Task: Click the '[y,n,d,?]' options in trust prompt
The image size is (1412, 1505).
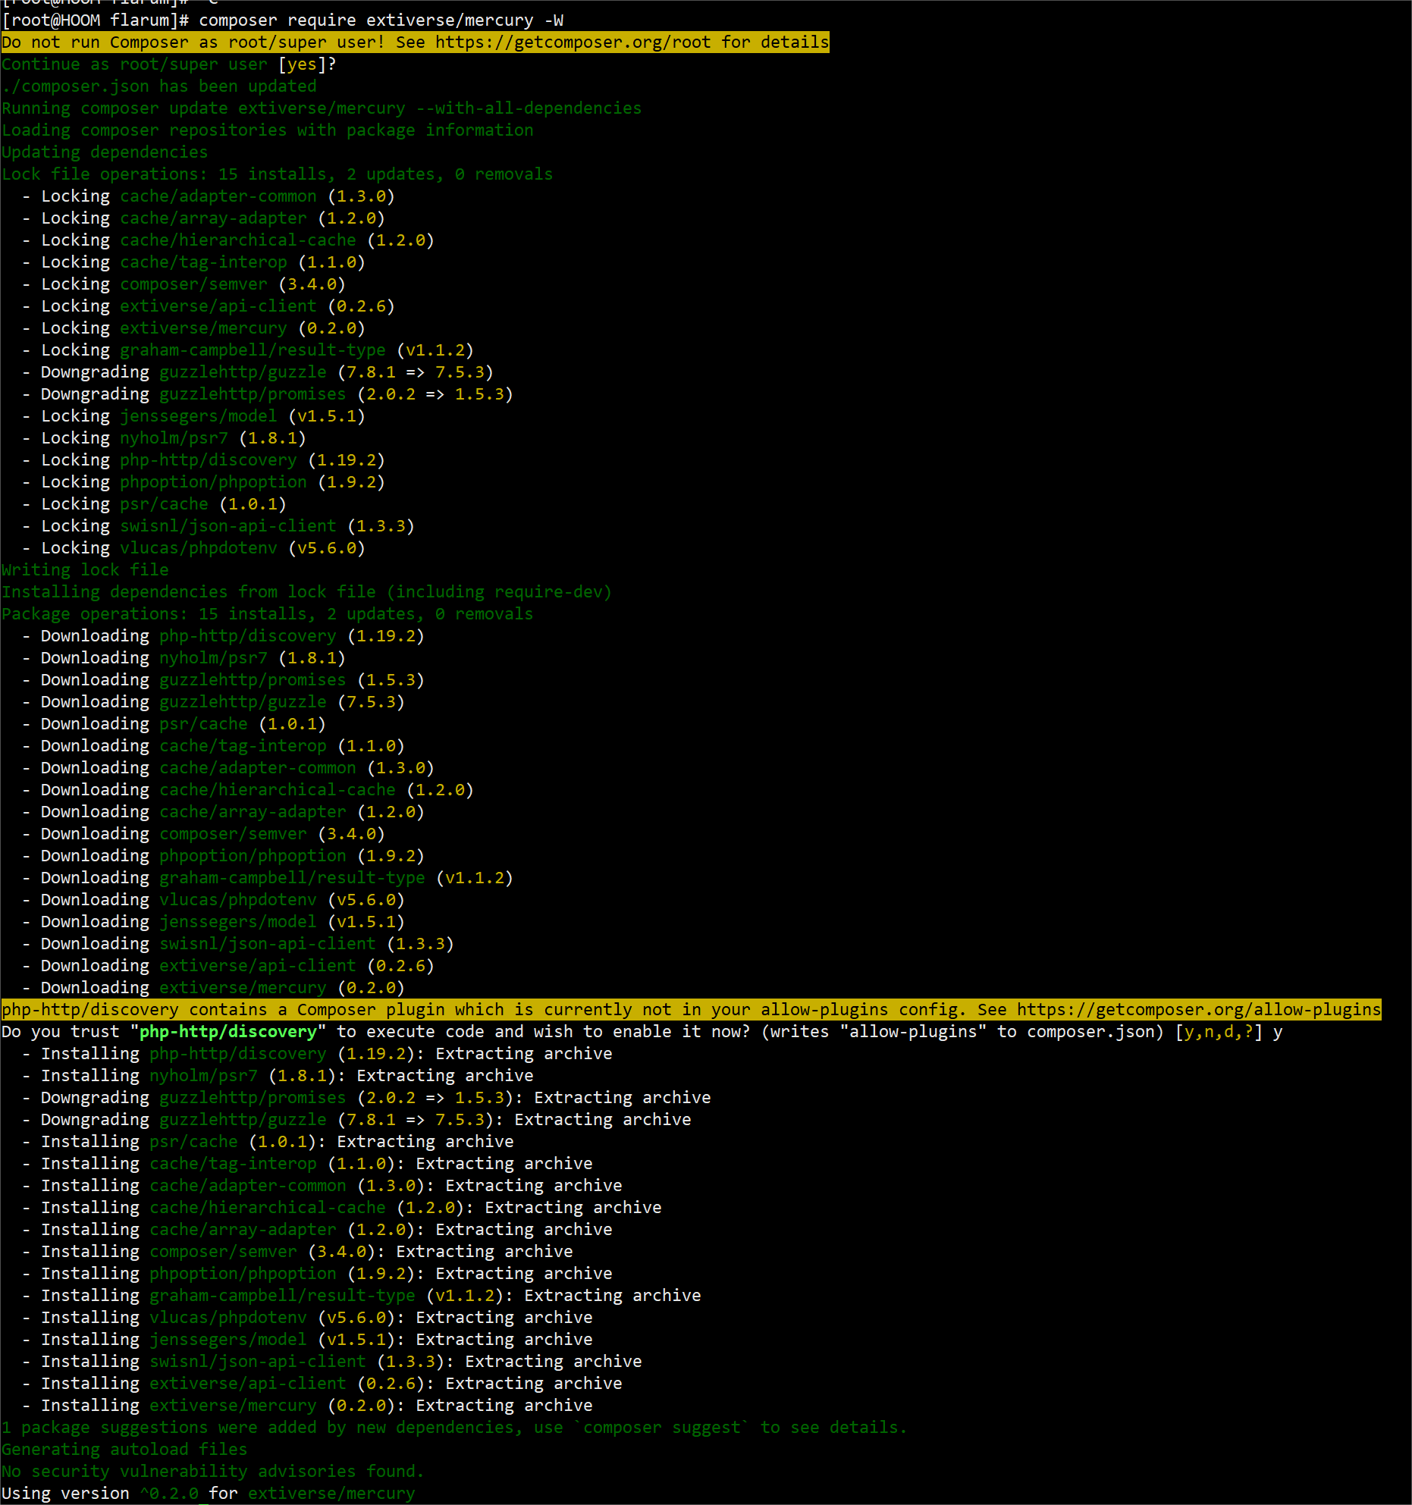Action: point(1219,1032)
